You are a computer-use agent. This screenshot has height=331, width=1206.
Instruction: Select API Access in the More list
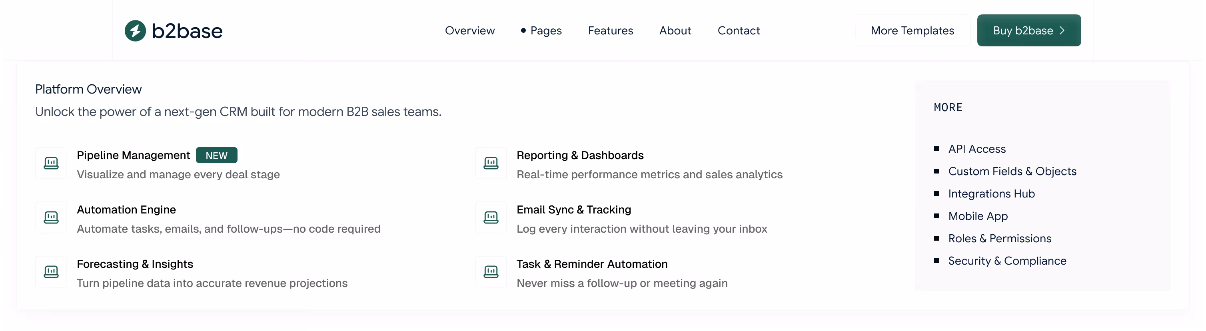click(x=976, y=149)
